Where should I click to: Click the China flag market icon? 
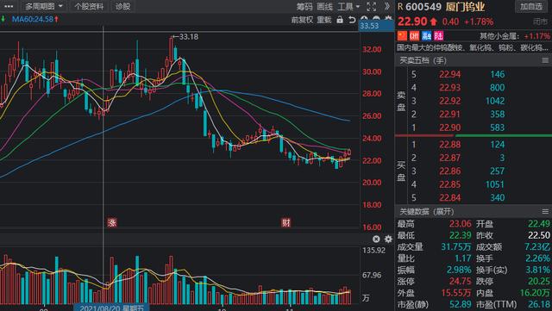pos(402,35)
